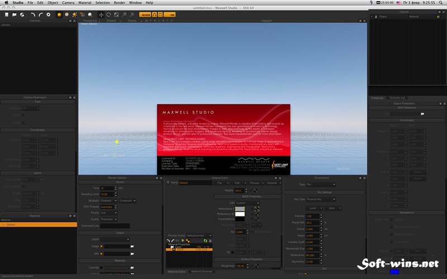Viewport: 447px width, 279px height.
Task: Open the Render menu in menu bar
Action: coord(120,3)
